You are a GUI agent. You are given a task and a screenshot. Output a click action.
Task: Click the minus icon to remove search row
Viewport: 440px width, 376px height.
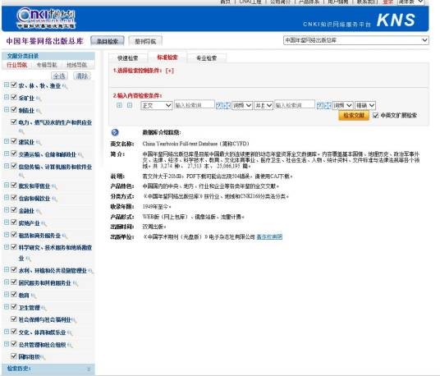(x=130, y=105)
